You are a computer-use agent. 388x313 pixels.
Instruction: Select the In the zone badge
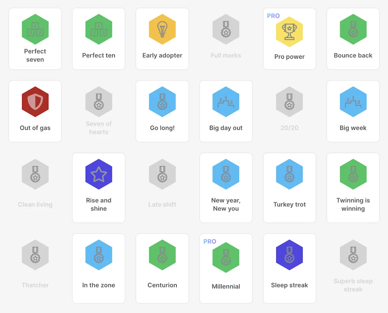tap(99, 268)
